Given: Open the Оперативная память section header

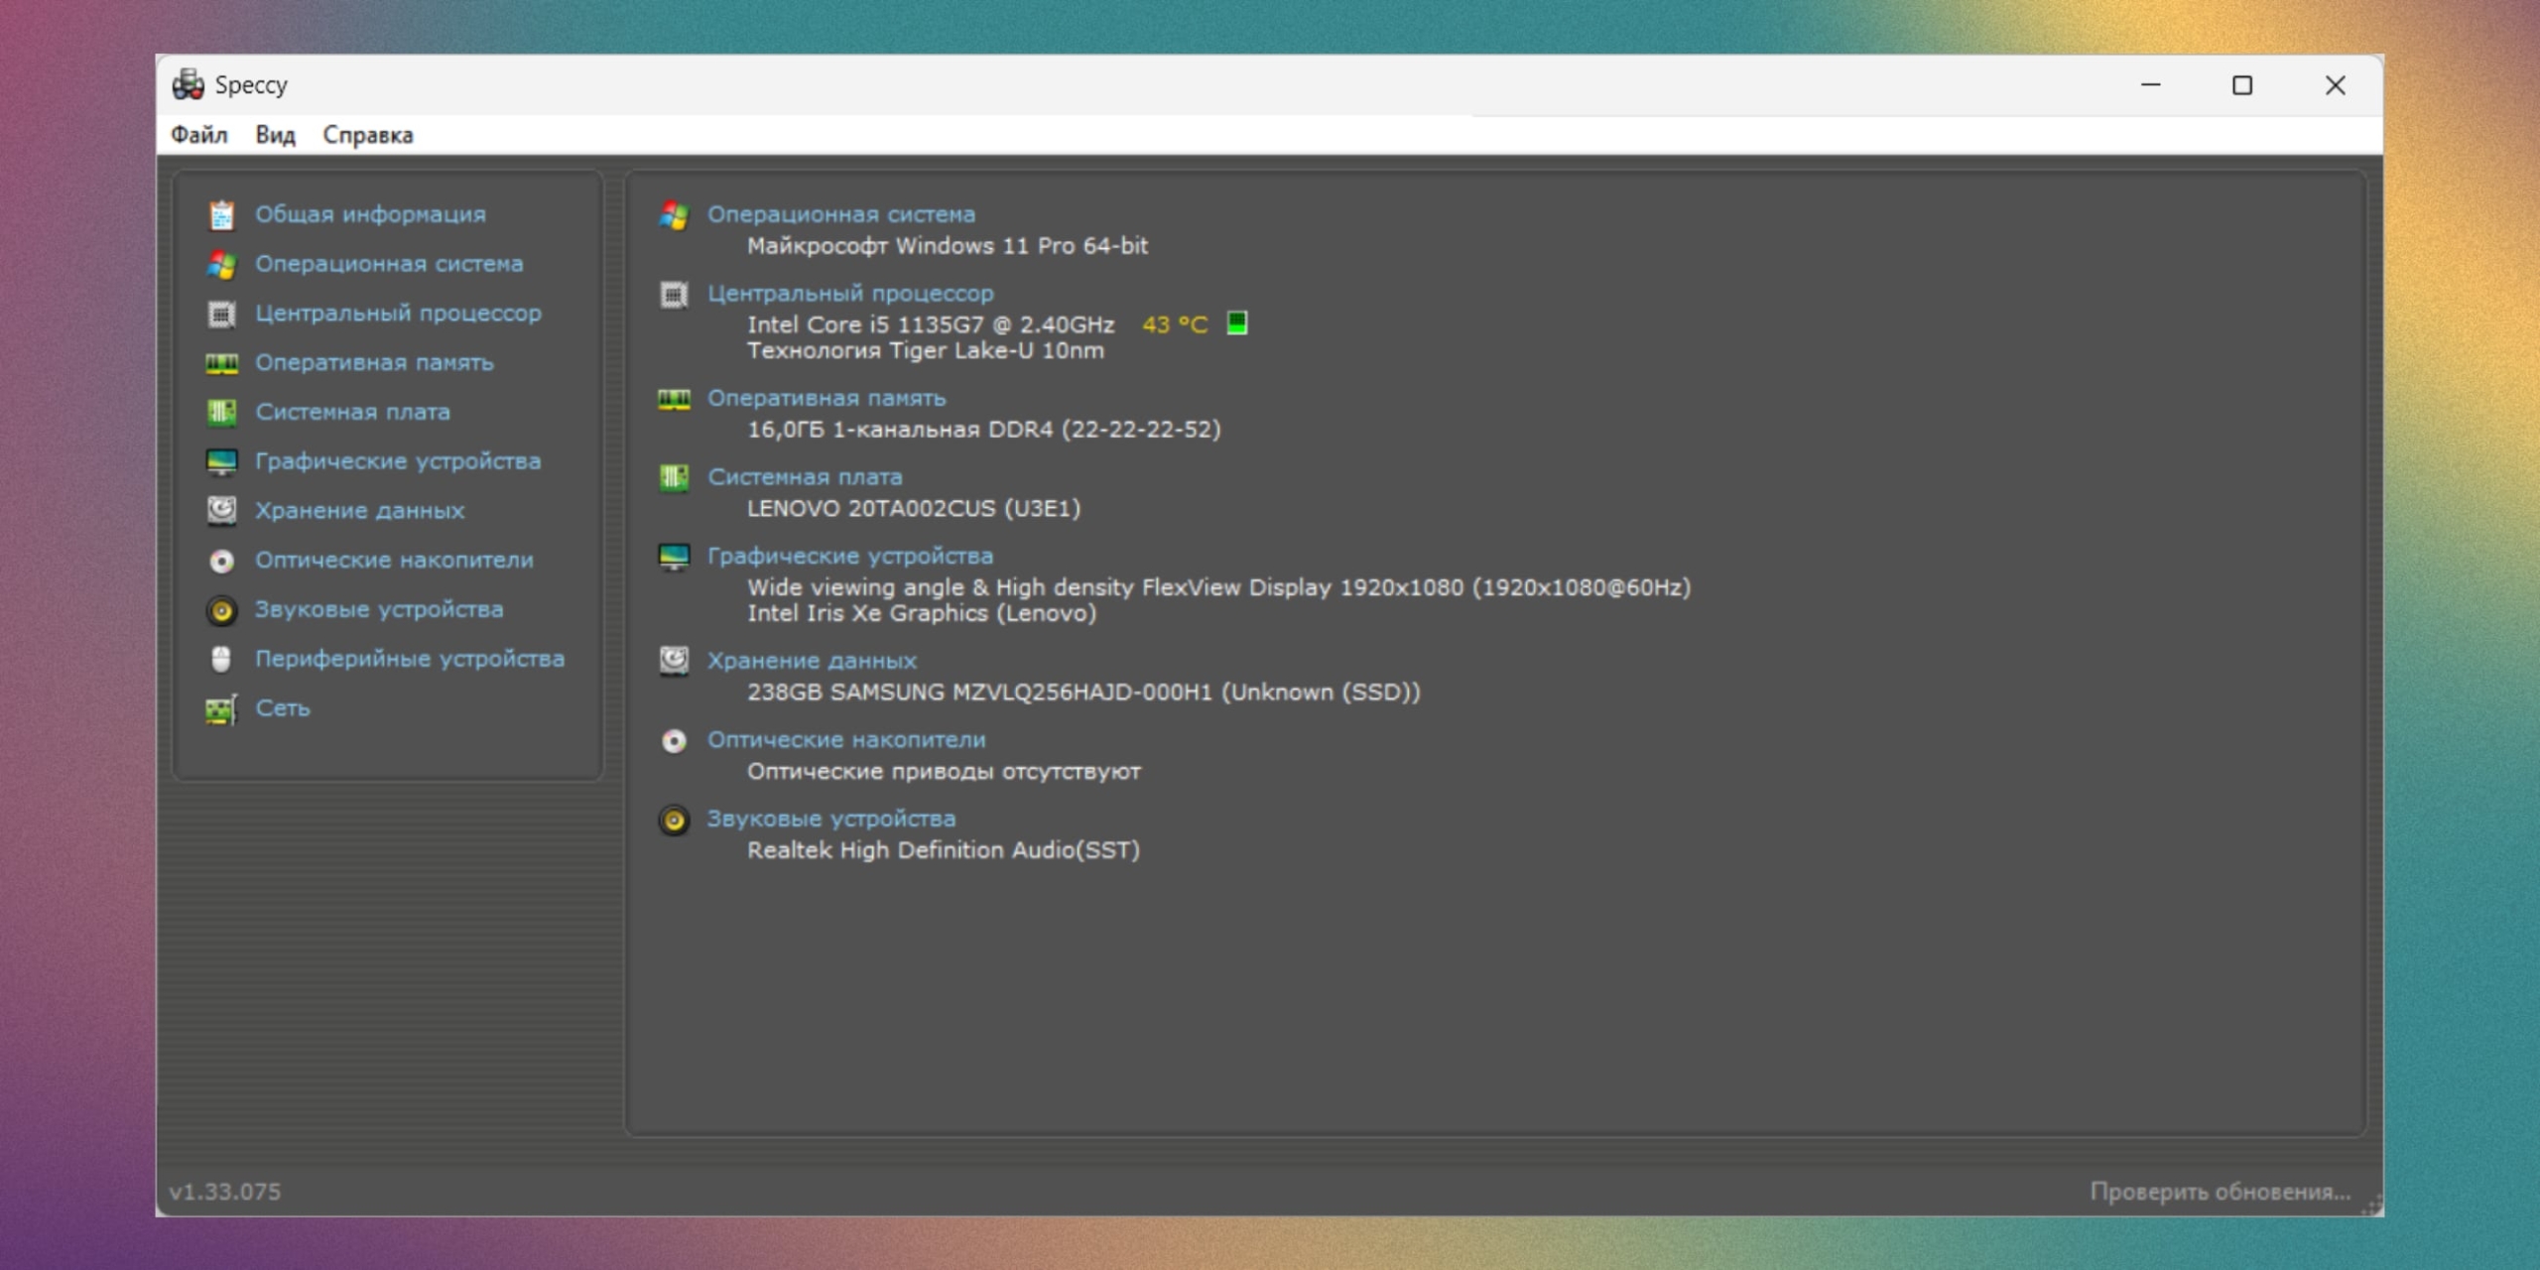Looking at the screenshot, I should coord(826,398).
